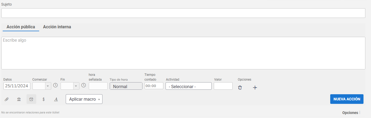Click into the Sujeto input field
This screenshot has width=371, height=118.
pyautogui.click(x=183, y=13)
